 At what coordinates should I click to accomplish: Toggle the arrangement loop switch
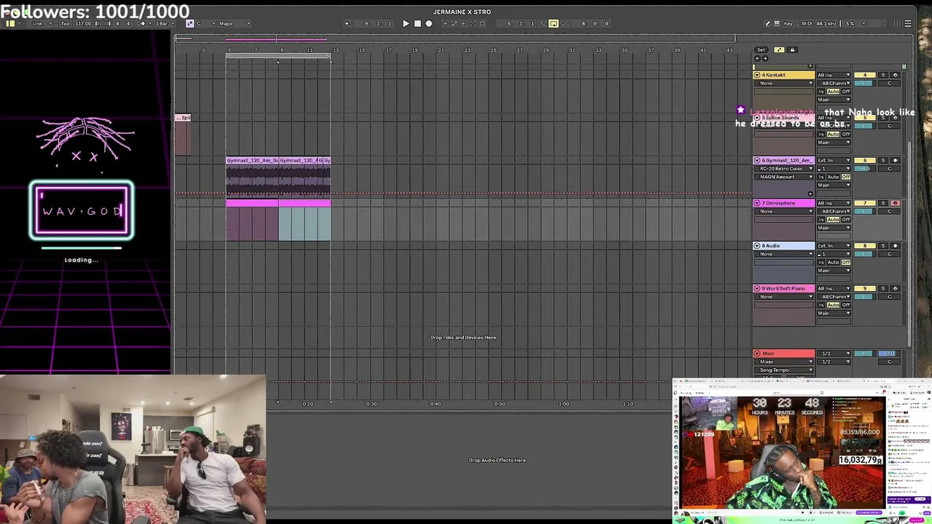553,23
